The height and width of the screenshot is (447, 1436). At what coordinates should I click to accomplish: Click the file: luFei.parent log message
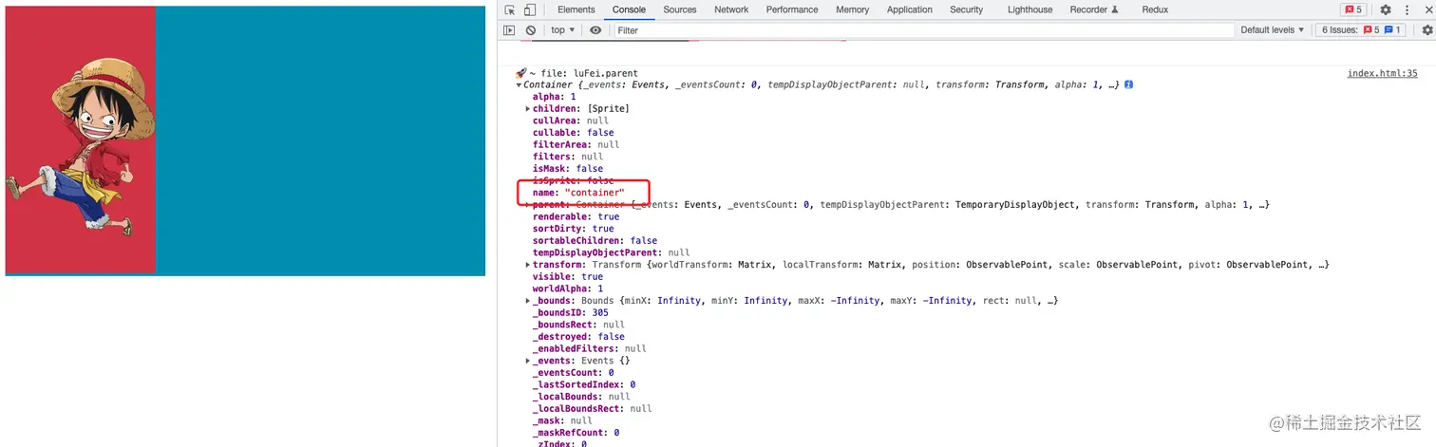[x=576, y=73]
